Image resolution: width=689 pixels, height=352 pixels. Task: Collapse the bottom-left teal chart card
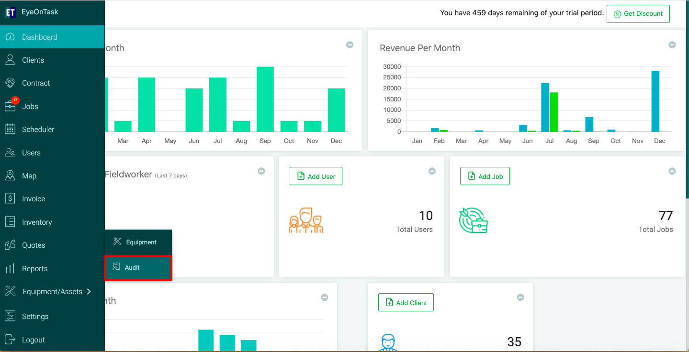(x=325, y=297)
